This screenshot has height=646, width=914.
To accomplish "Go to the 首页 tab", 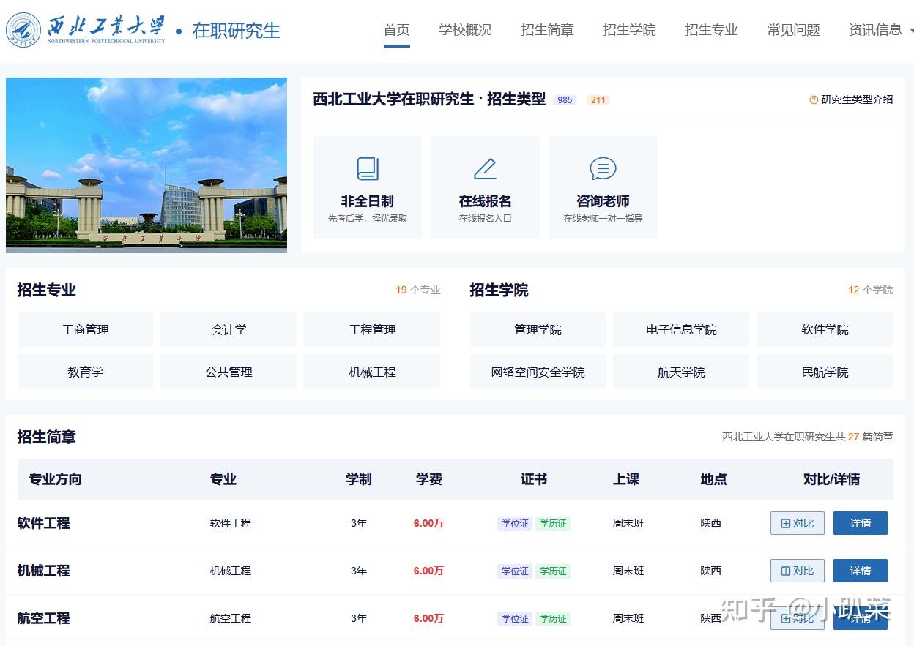I will [396, 30].
